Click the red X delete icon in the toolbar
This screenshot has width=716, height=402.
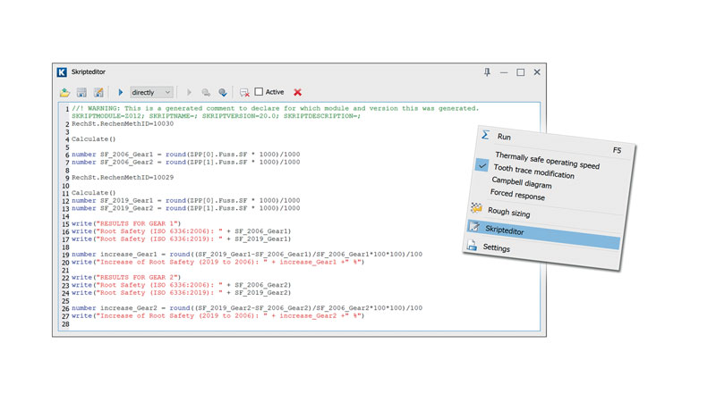298,92
